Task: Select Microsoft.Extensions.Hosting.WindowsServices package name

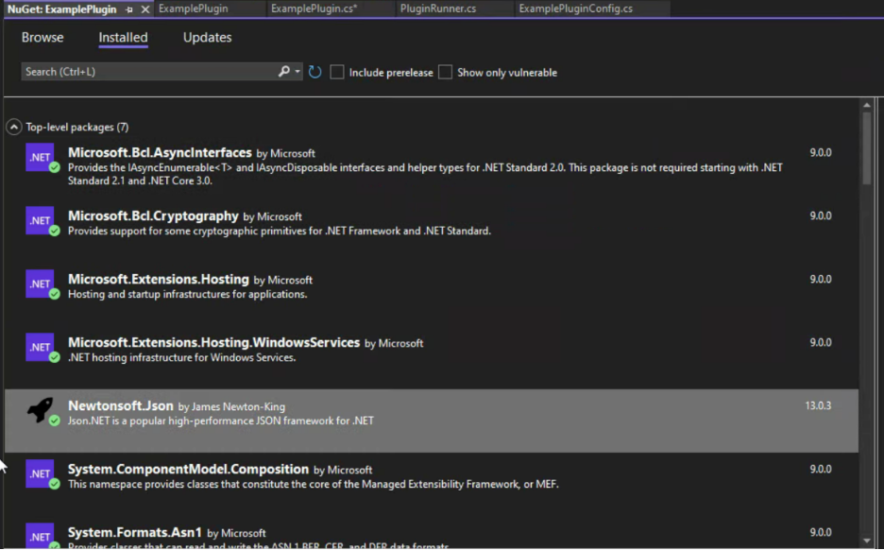Action: [213, 342]
